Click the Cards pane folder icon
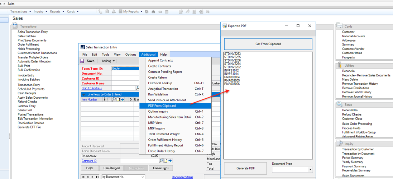Viewport: 393px width, 179px height. (339, 25)
